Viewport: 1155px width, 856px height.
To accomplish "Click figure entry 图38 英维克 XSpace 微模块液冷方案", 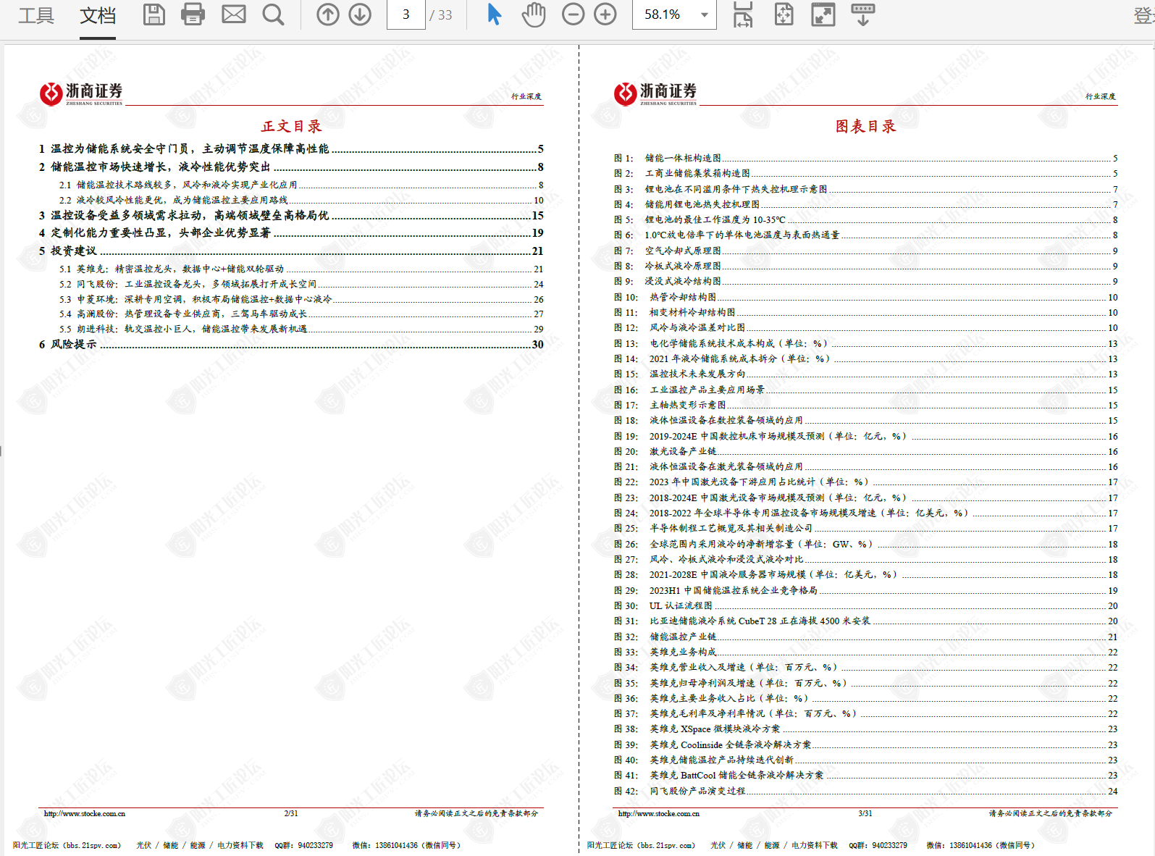I will point(865,729).
